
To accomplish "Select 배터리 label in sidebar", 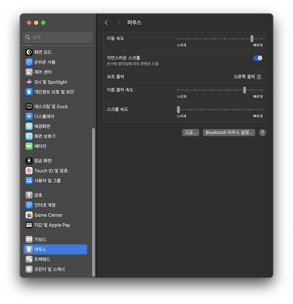I will (40, 146).
